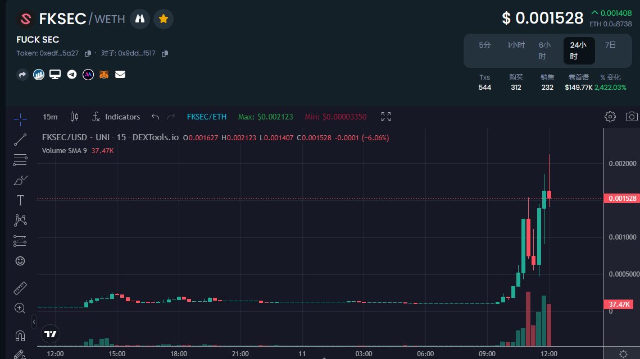Switch chart to FKSEC/ETH
The image size is (640, 359).
tap(207, 117)
